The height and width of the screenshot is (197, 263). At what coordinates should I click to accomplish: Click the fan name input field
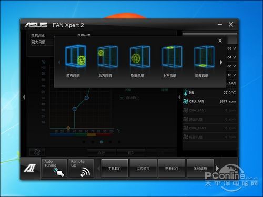click(x=42, y=42)
